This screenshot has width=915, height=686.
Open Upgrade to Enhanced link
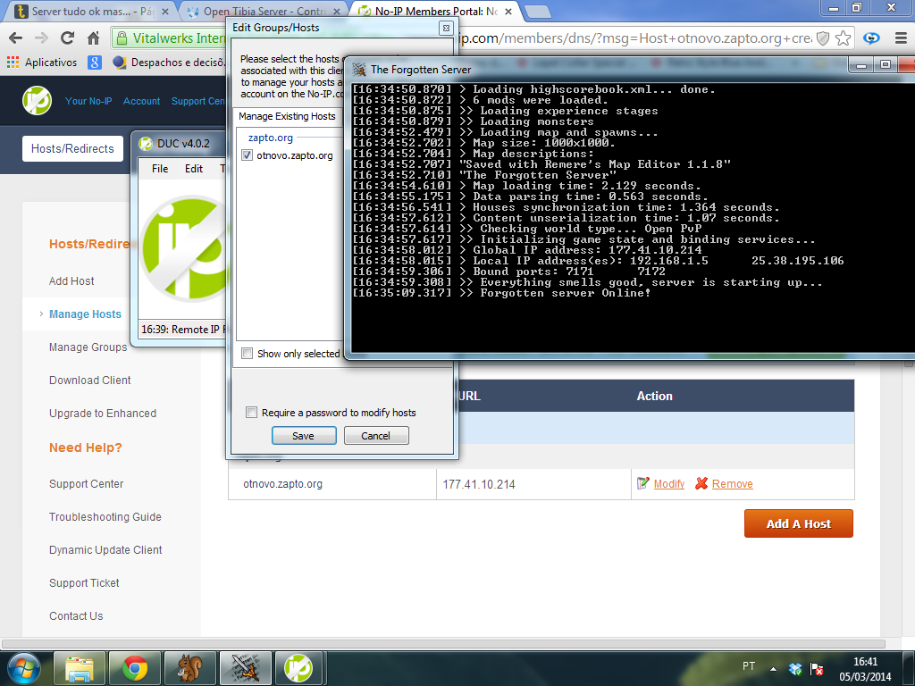103,414
